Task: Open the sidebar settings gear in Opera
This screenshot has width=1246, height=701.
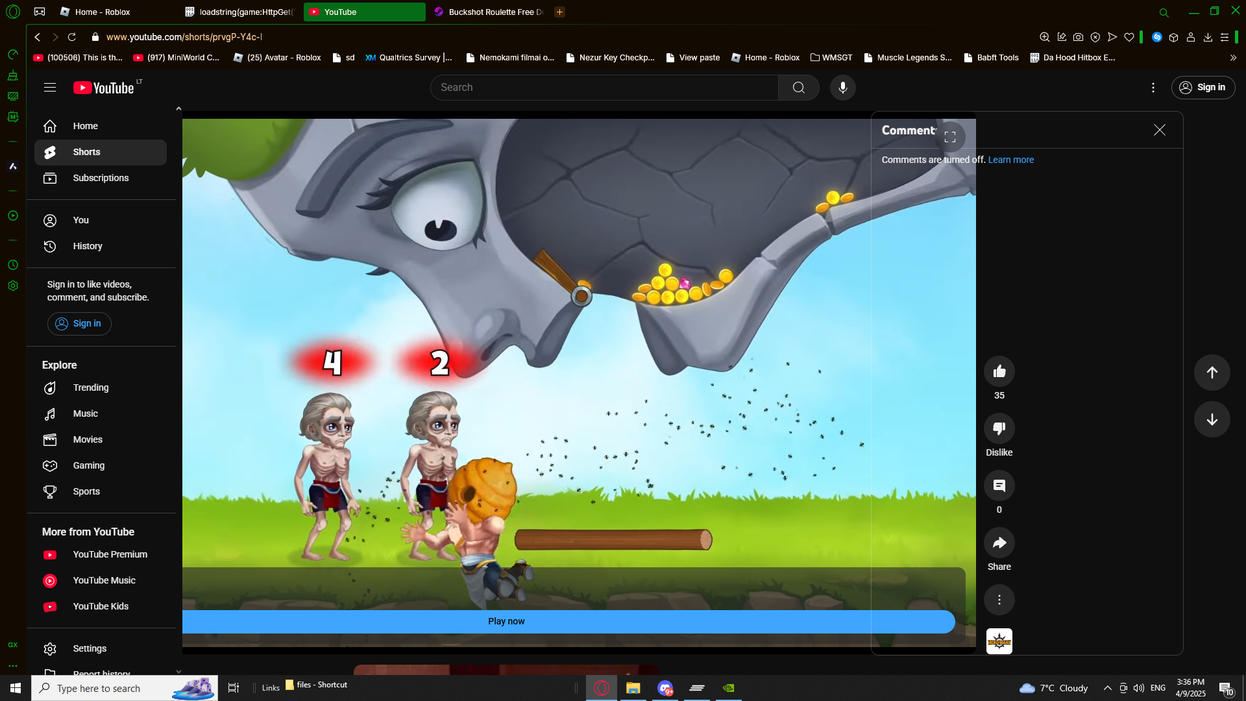Action: 13,286
